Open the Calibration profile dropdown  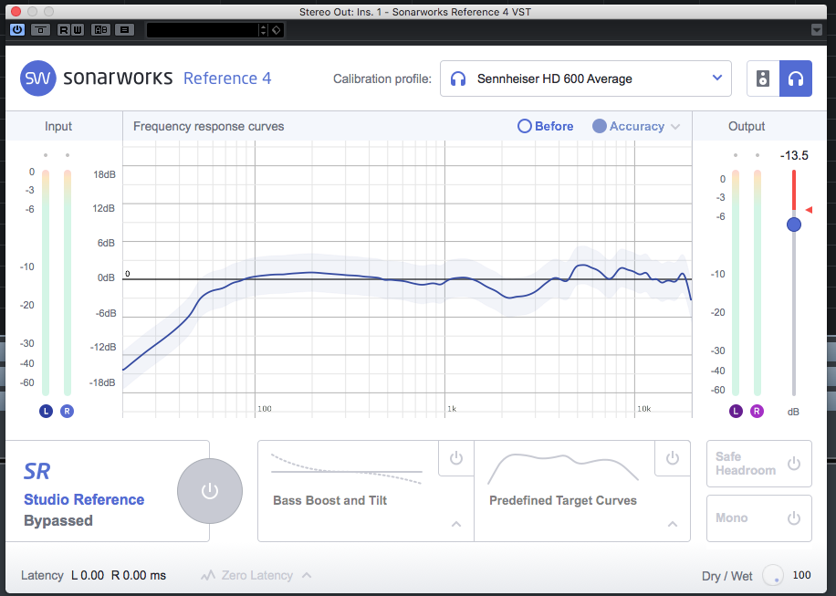(x=585, y=78)
